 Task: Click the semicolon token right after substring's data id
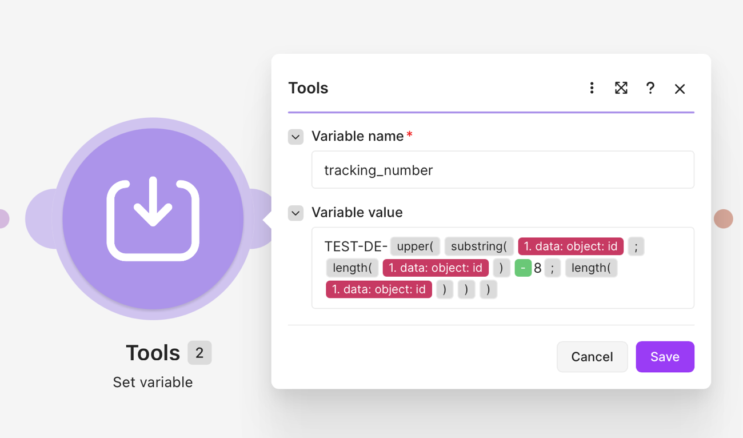pos(636,246)
